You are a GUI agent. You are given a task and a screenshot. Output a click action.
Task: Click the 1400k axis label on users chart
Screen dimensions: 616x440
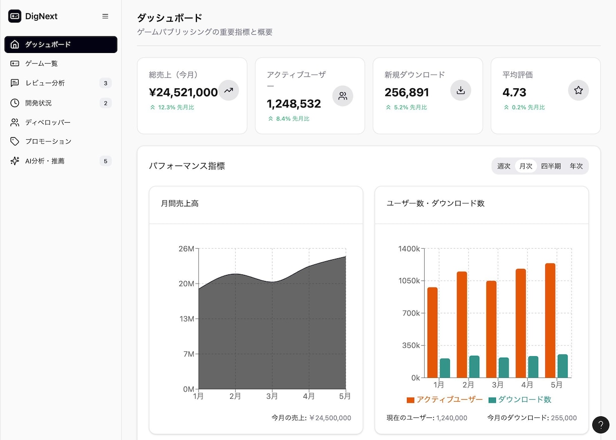[x=409, y=249]
